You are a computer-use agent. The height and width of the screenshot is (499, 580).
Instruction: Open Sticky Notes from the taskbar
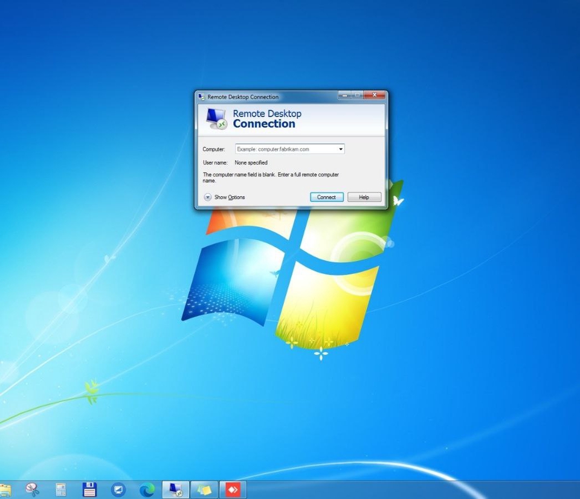pyautogui.click(x=204, y=490)
